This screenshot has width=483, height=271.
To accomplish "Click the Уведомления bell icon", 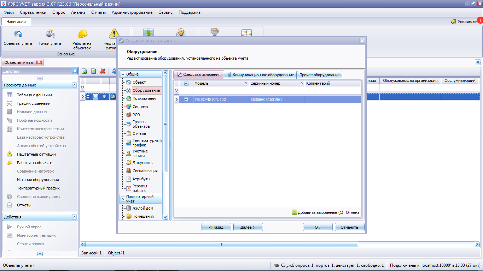I will coord(453,22).
